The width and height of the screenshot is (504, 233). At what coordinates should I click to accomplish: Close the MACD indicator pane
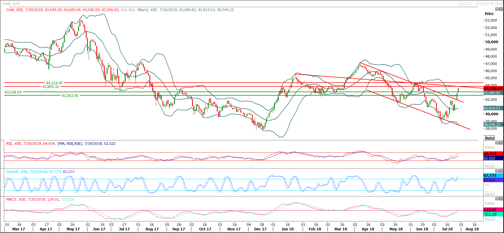click(x=501, y=199)
